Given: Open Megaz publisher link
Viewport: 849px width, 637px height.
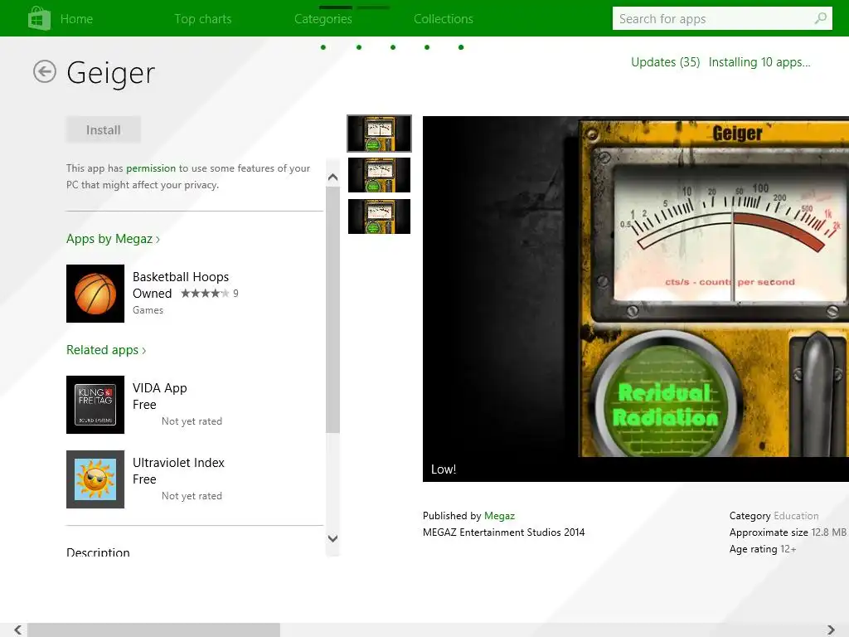Looking at the screenshot, I should tap(499, 516).
